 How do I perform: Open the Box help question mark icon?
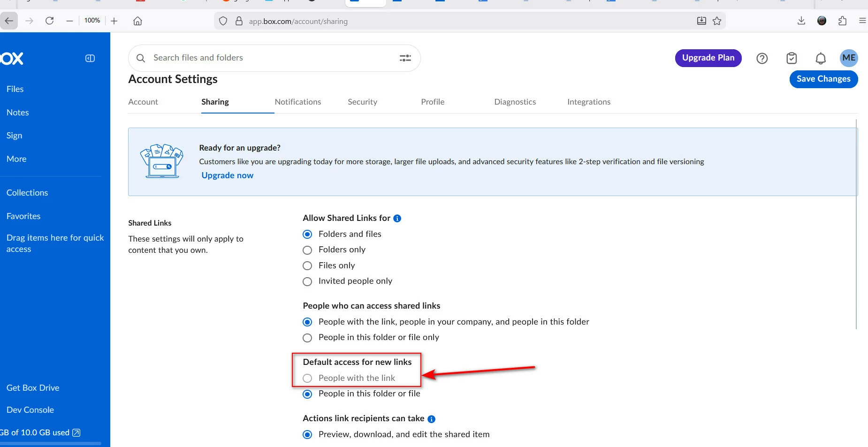coord(762,58)
